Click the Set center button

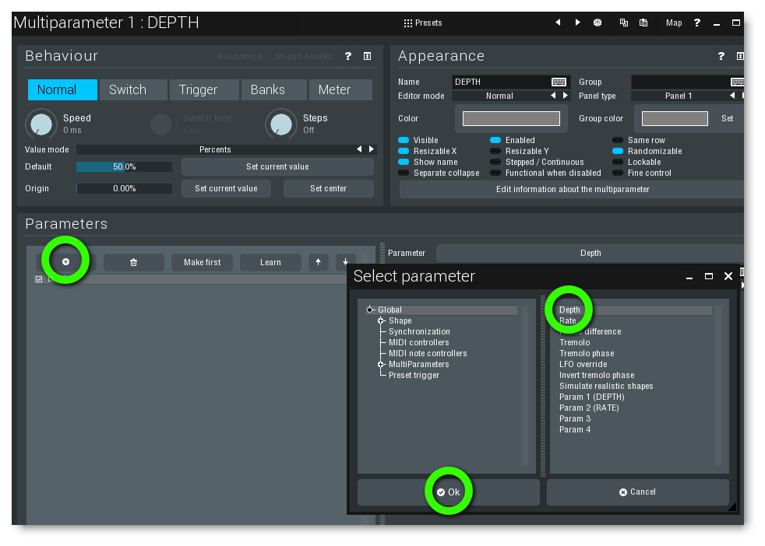[x=328, y=188]
